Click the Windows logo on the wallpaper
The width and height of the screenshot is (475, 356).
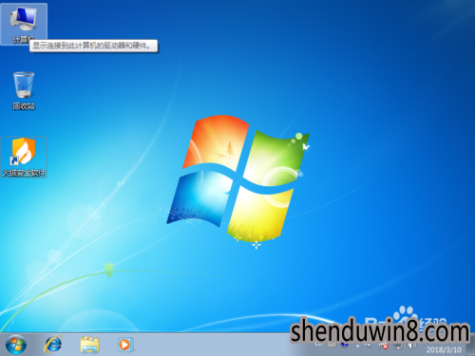pyautogui.click(x=237, y=178)
